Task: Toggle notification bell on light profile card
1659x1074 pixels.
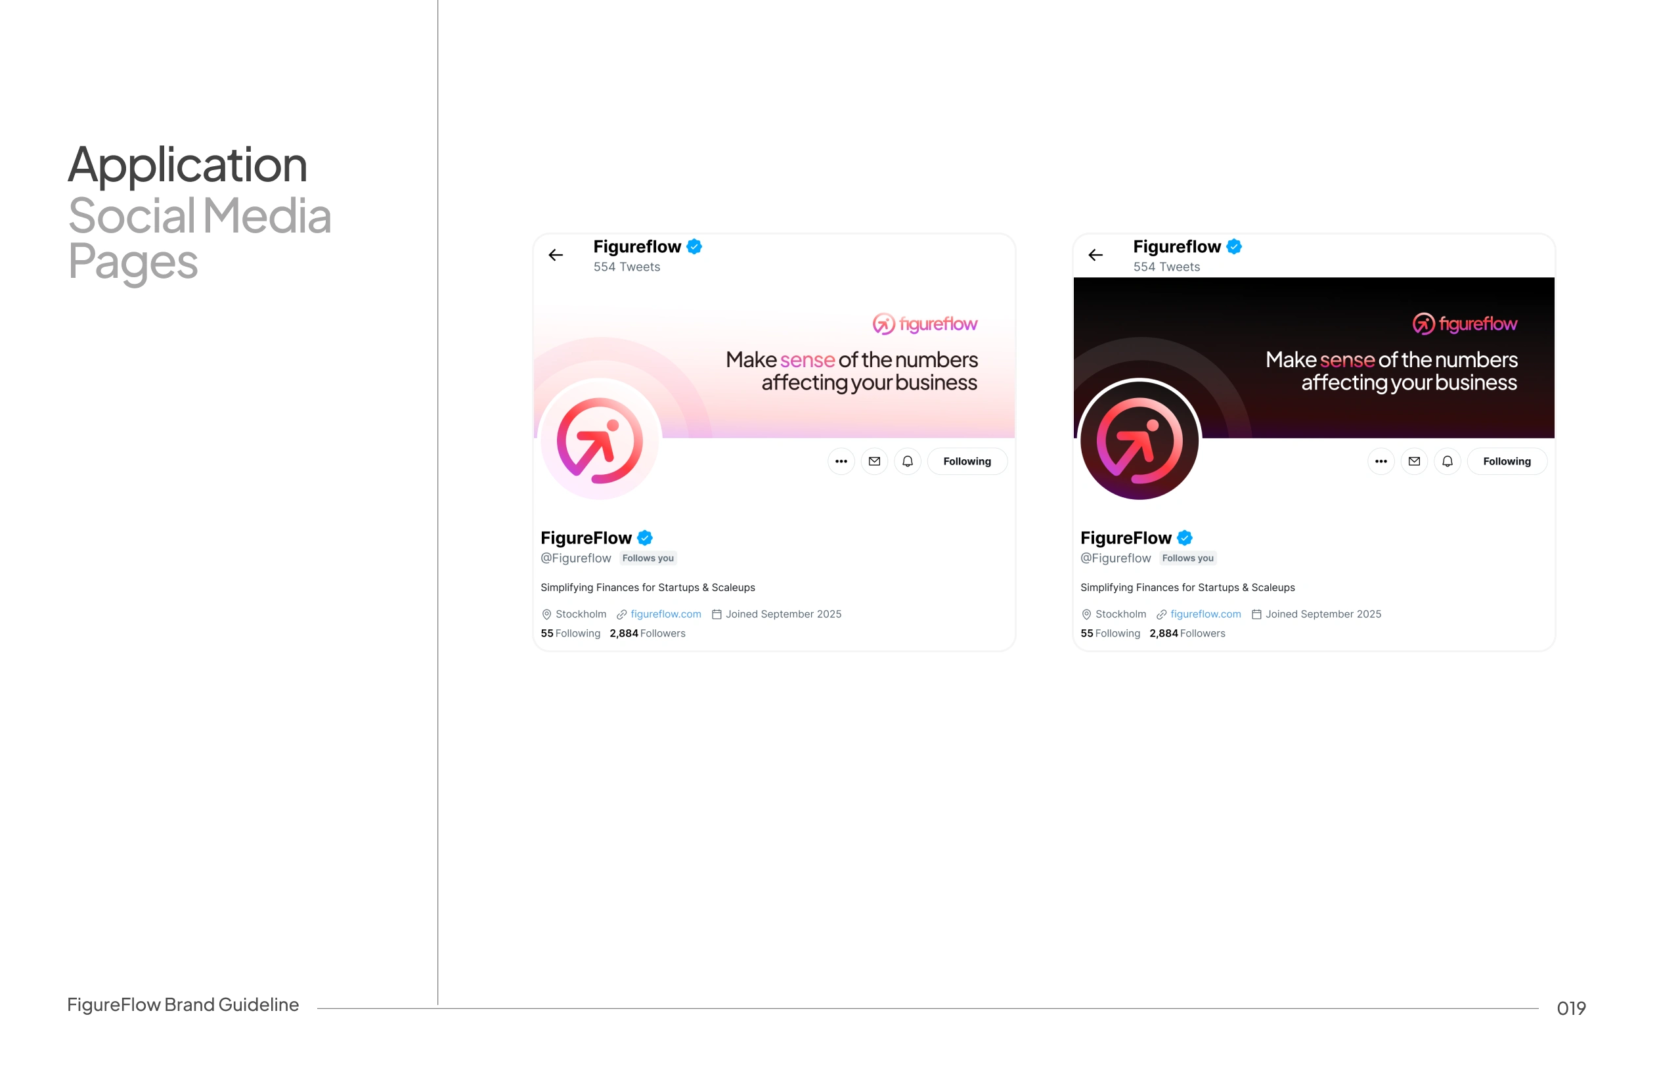Action: [x=908, y=462]
